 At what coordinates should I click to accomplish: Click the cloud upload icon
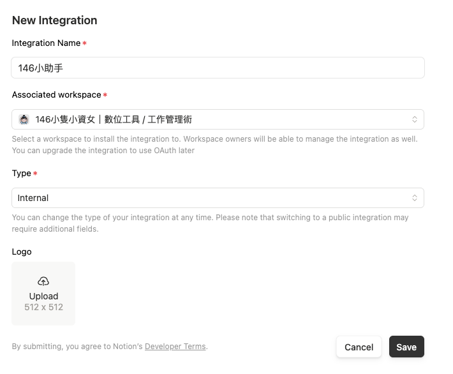click(43, 281)
